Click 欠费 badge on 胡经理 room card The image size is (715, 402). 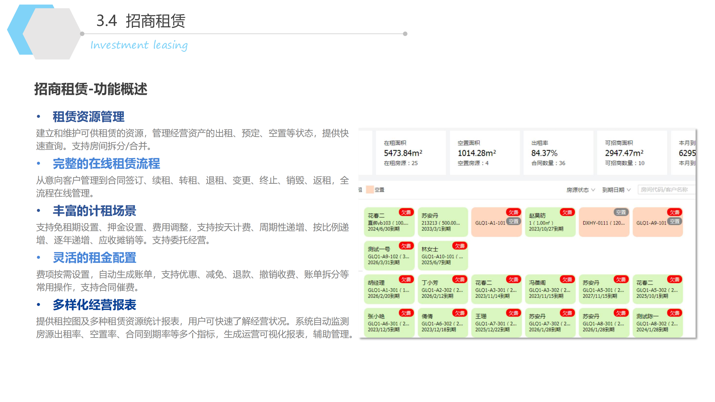406,279
